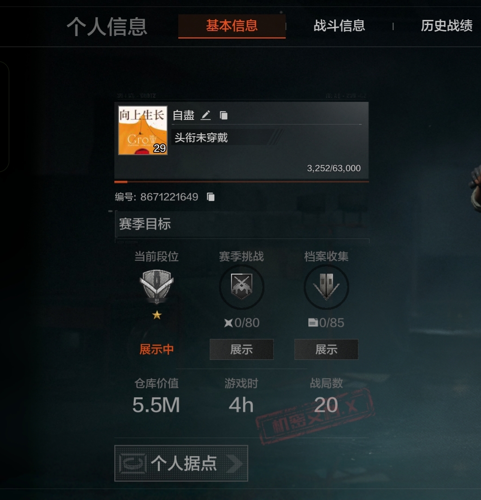Select the season challenge crossed-guns emblem
Viewport: 481px width, 500px height.
click(242, 287)
